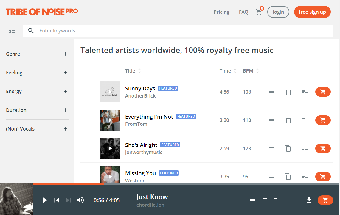340x215 pixels.
Task: Open artist FromTom link
Action: pos(136,124)
